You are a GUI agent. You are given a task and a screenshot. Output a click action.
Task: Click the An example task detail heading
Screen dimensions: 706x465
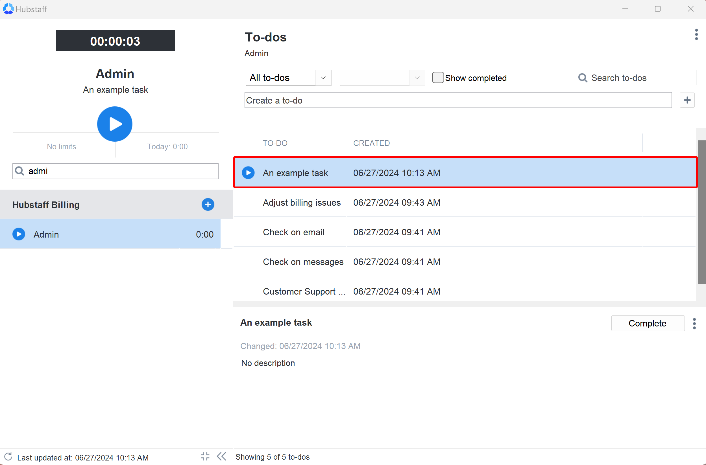pos(276,322)
